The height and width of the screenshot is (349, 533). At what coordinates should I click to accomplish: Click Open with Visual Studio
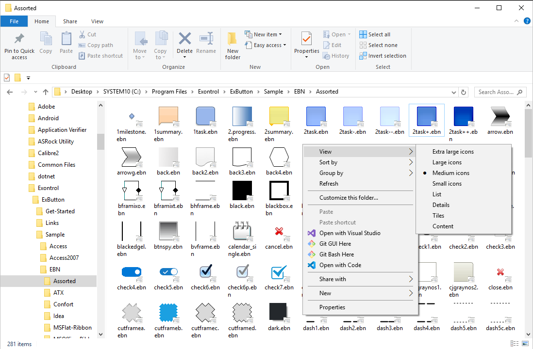point(350,233)
